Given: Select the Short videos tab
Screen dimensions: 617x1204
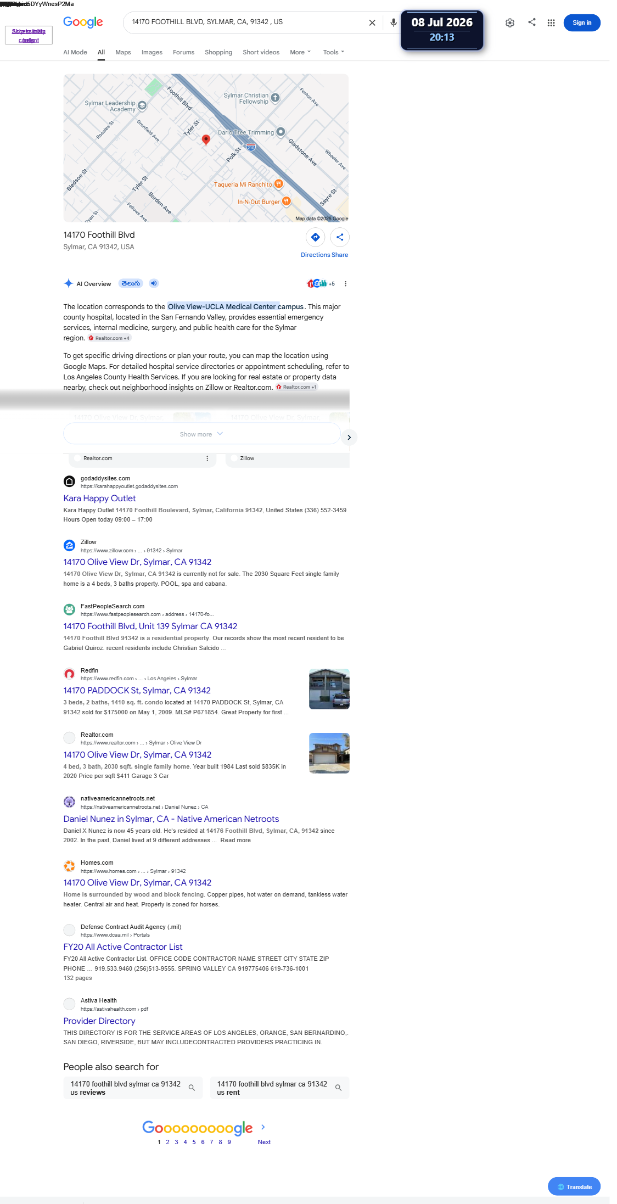Looking at the screenshot, I should point(261,52).
